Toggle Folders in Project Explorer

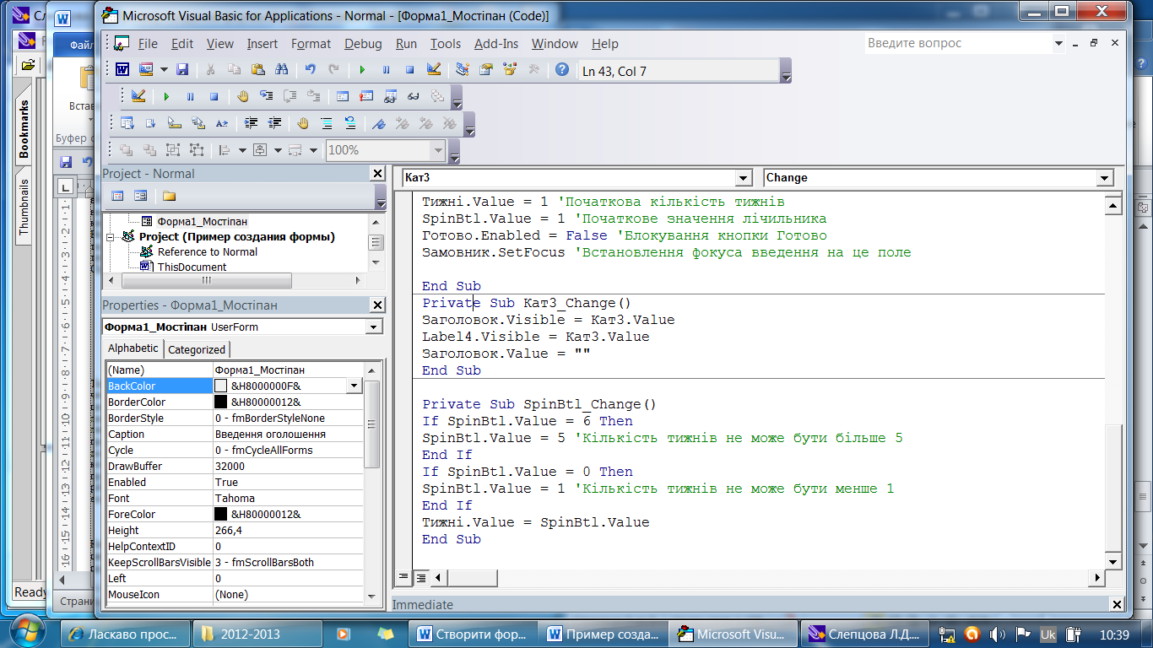[x=169, y=196]
